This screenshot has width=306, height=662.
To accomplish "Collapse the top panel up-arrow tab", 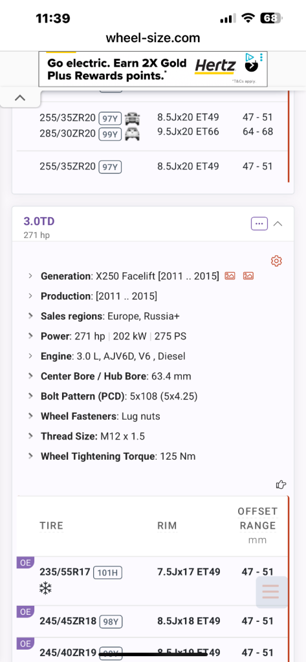I will click(20, 98).
